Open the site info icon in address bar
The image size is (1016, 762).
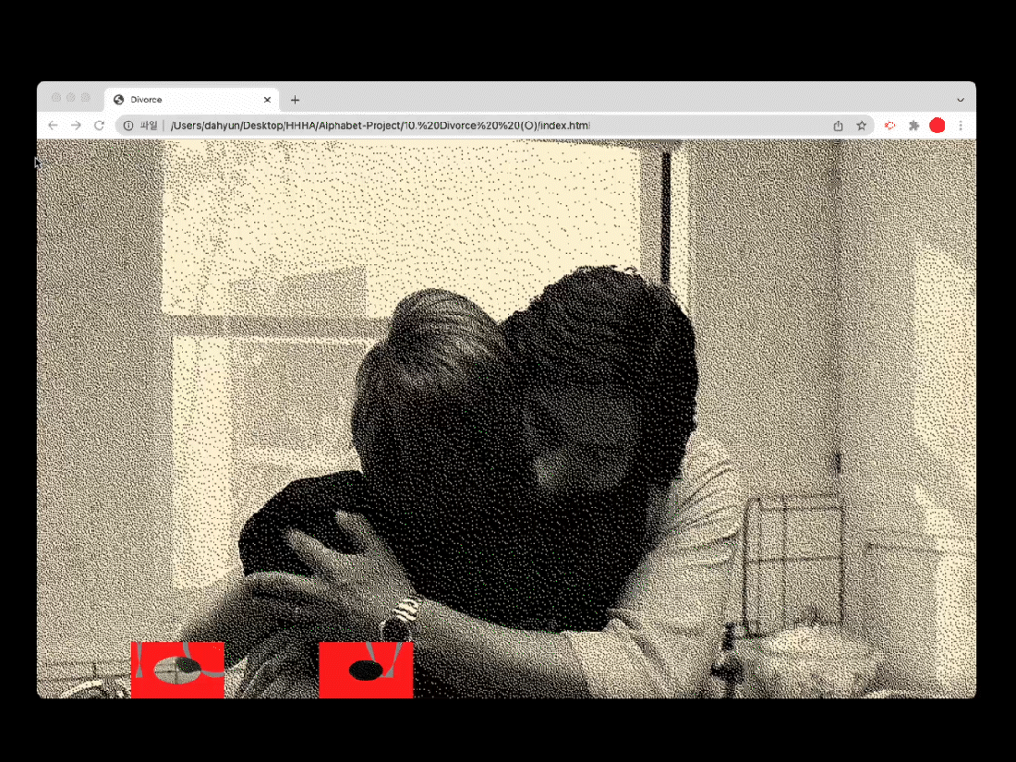click(128, 126)
